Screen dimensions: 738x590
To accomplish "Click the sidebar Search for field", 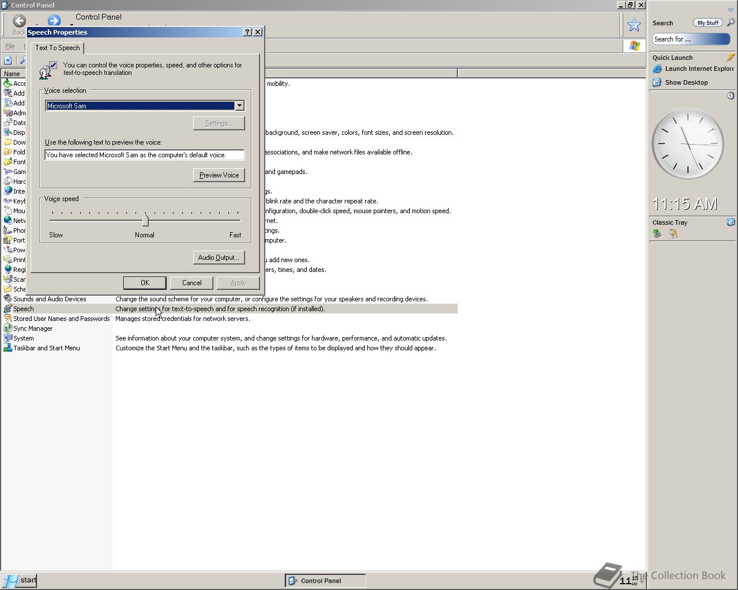I will (691, 39).
